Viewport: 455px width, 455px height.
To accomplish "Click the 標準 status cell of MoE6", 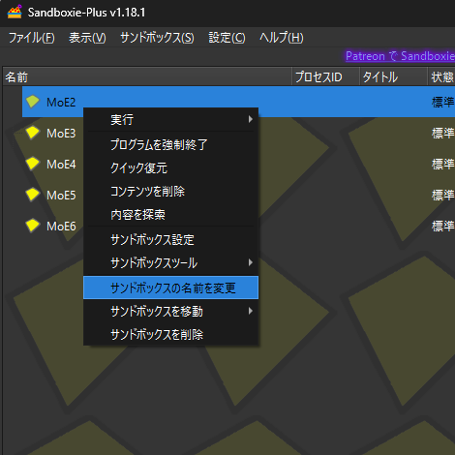I will coord(443,226).
